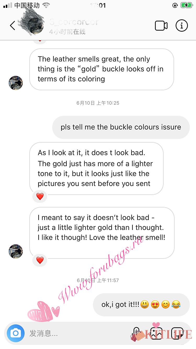The image size is (196, 349).
Task: Tap the heart reaction under 'I like it though' message
Action: pos(40,260)
